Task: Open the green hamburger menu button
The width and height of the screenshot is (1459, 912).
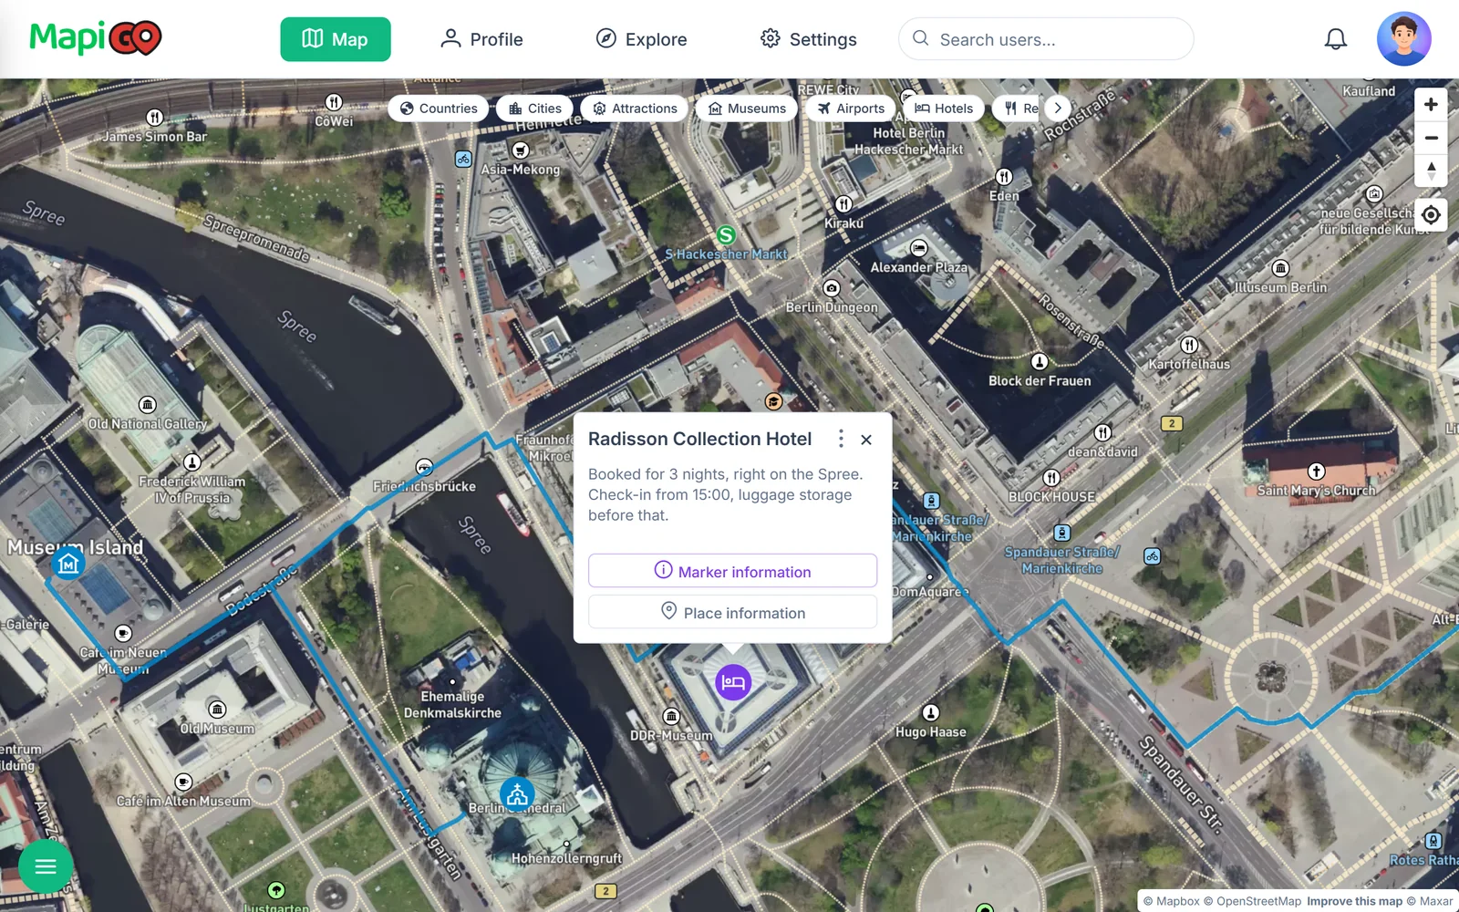Action: point(46,866)
